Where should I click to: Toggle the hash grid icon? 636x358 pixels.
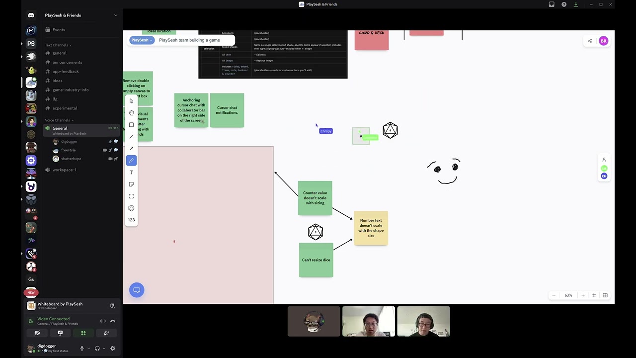tap(594, 295)
